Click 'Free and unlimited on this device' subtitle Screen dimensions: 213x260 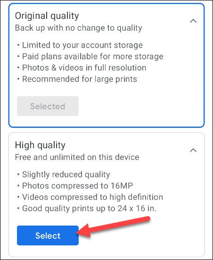click(77, 157)
